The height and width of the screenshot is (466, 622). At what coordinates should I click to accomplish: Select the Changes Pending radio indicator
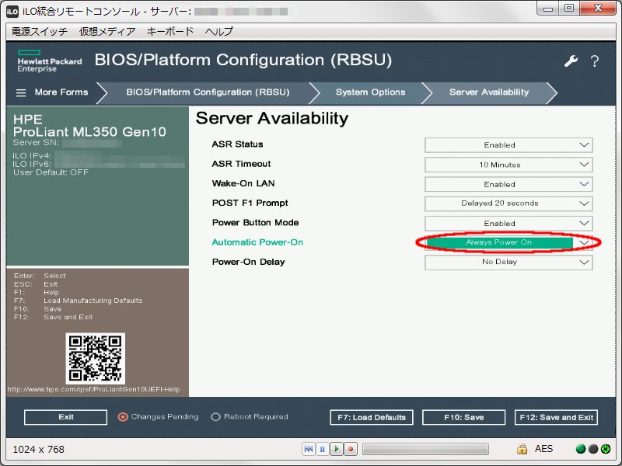coord(123,417)
